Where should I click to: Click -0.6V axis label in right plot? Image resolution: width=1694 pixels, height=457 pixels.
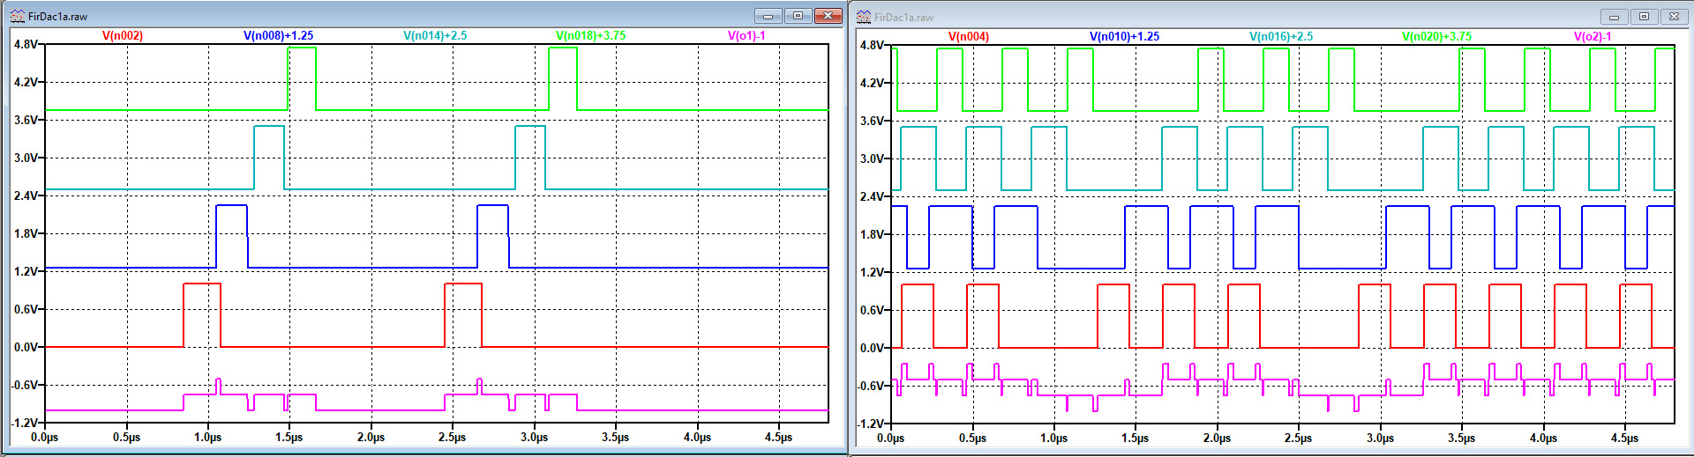pos(871,386)
